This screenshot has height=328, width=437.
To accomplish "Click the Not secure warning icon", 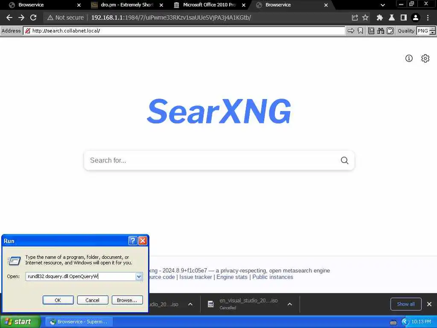I will point(50,18).
